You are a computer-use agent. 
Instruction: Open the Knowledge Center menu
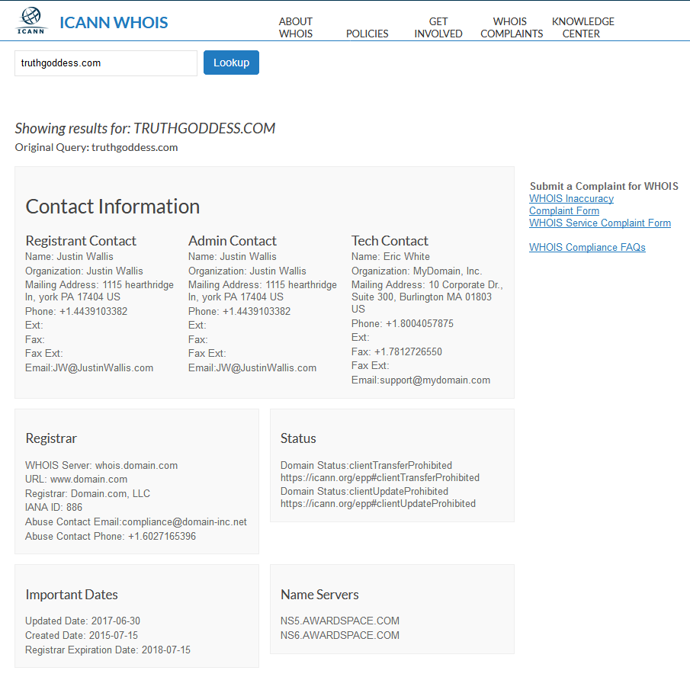[582, 27]
